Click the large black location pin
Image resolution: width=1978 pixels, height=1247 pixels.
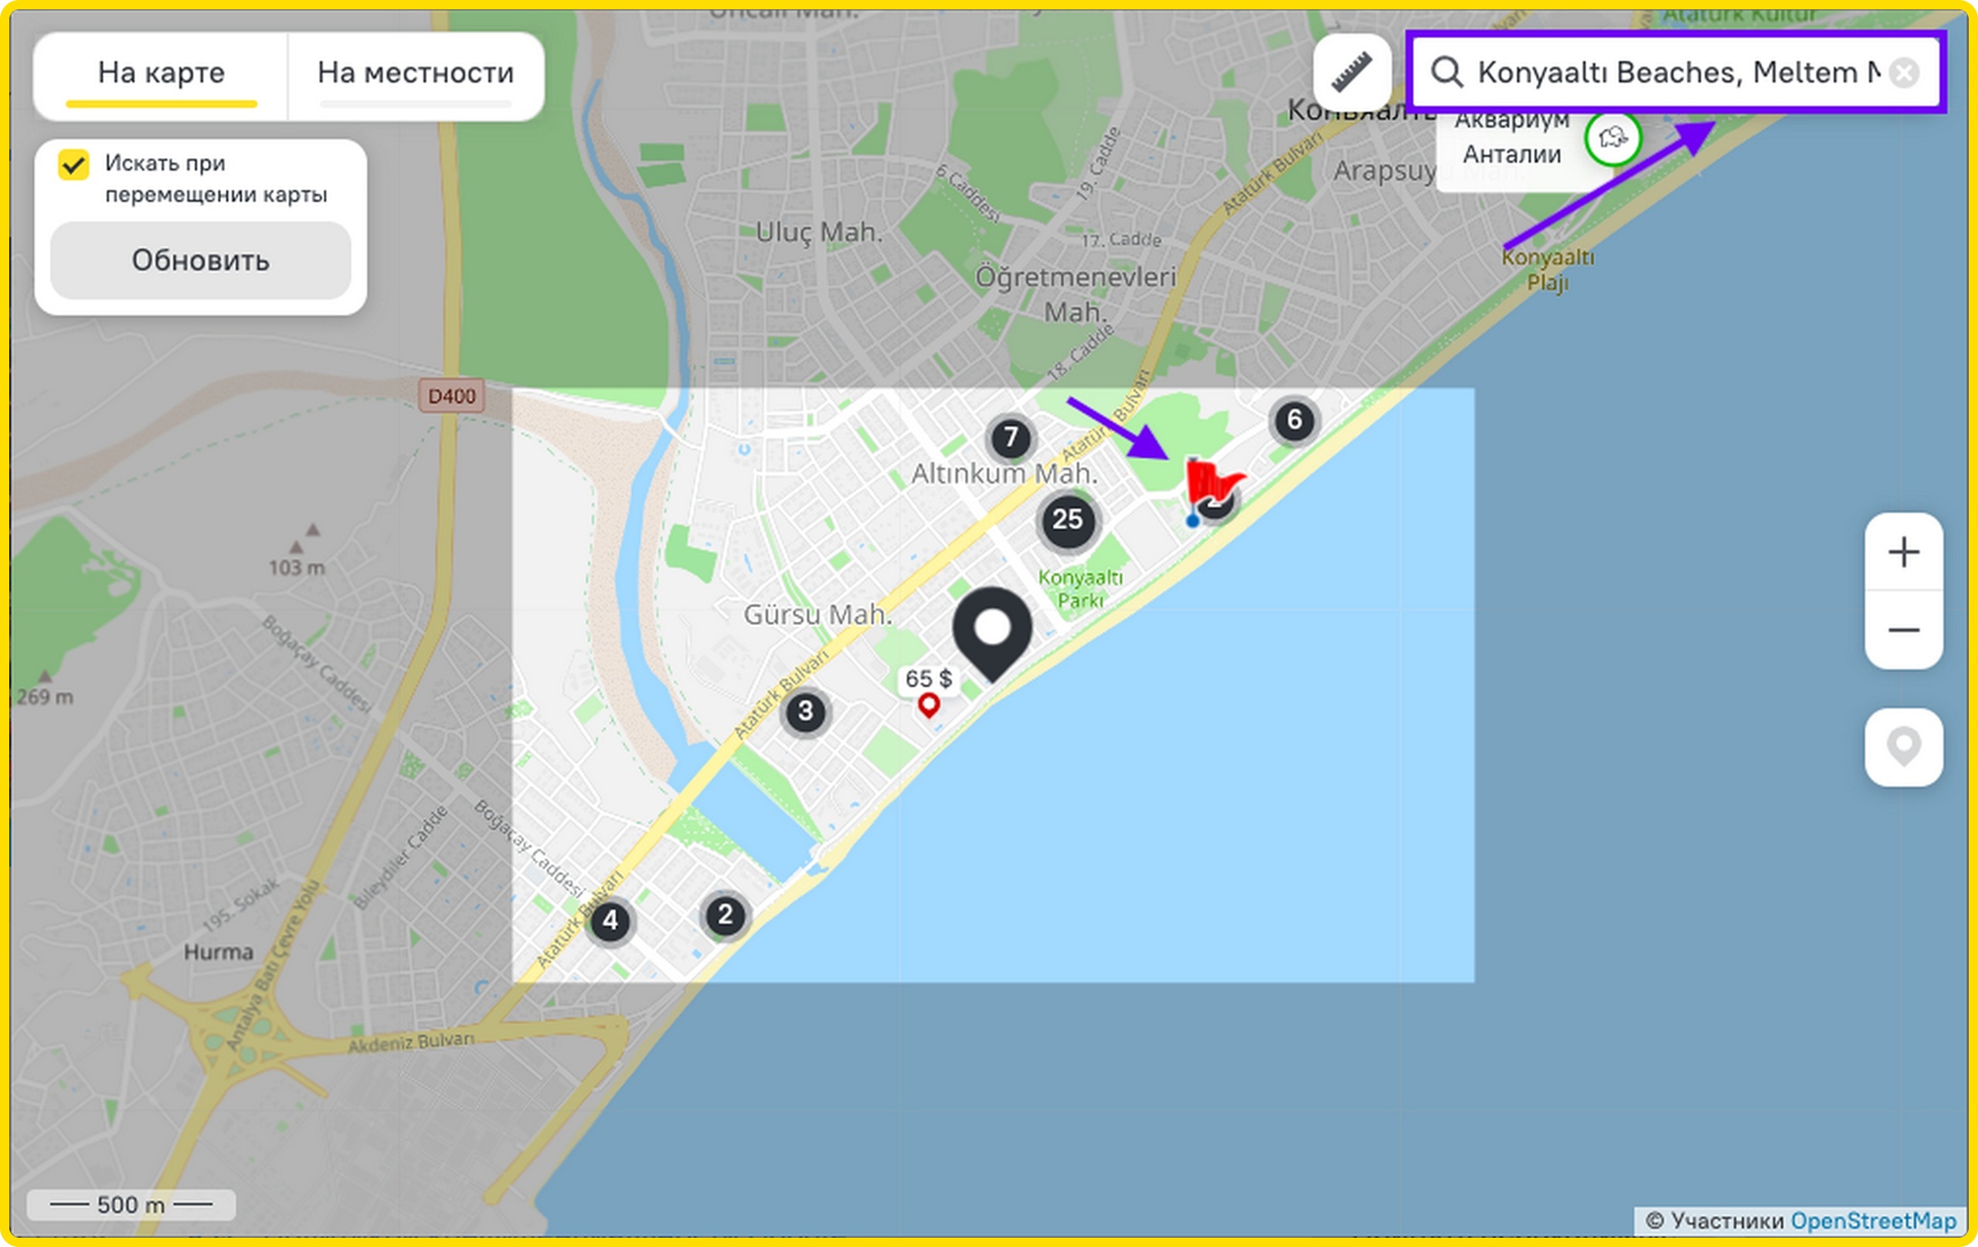tap(992, 631)
